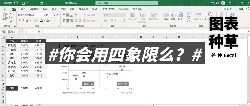Switch to the 审阅 tab
The height and width of the screenshot is (106, 250).
click(63, 9)
